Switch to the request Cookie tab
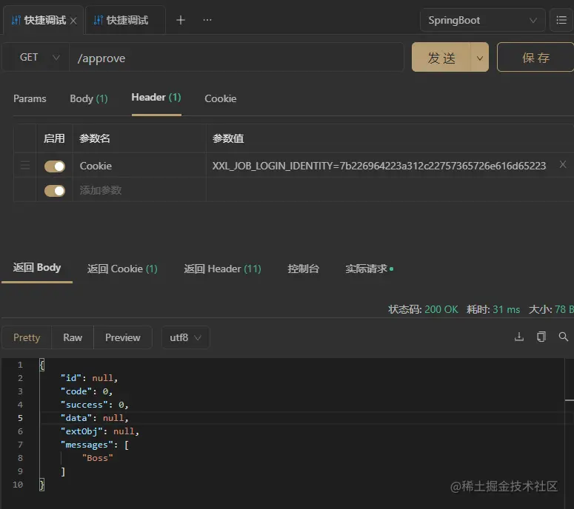The width and height of the screenshot is (574, 509). [x=221, y=98]
